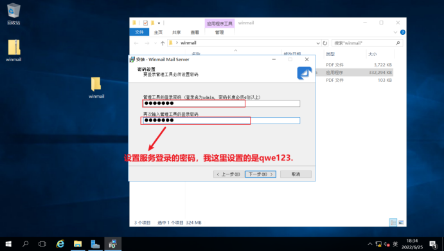Refresh the winmail folder view
The height and width of the screenshot is (251, 444).
point(325,43)
